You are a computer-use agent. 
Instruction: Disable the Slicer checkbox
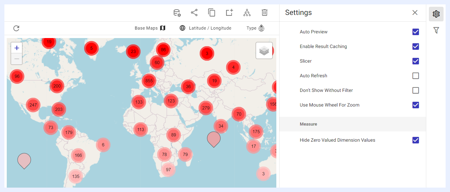coord(416,61)
